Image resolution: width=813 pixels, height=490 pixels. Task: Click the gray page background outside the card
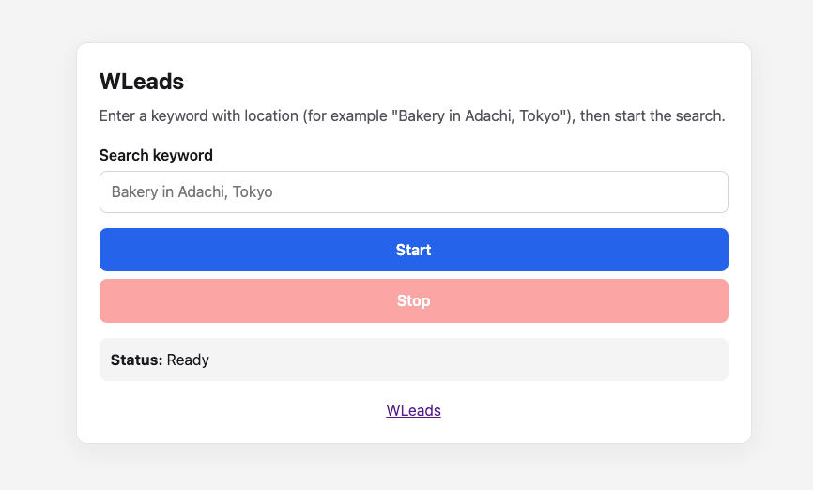(37, 244)
